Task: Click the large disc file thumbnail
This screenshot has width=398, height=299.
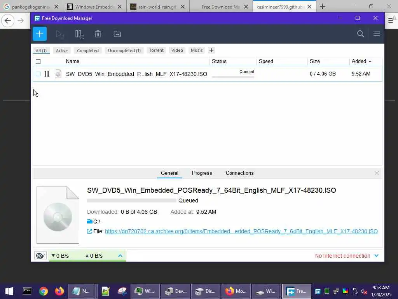Action: pos(58,215)
